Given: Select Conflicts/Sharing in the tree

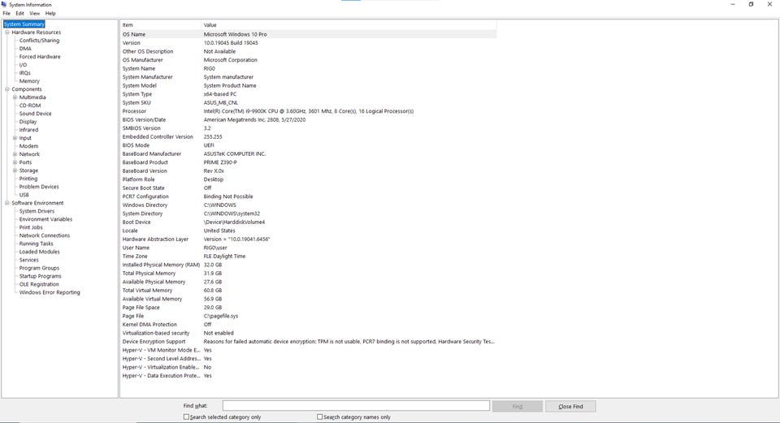Looking at the screenshot, I should [x=39, y=41].
